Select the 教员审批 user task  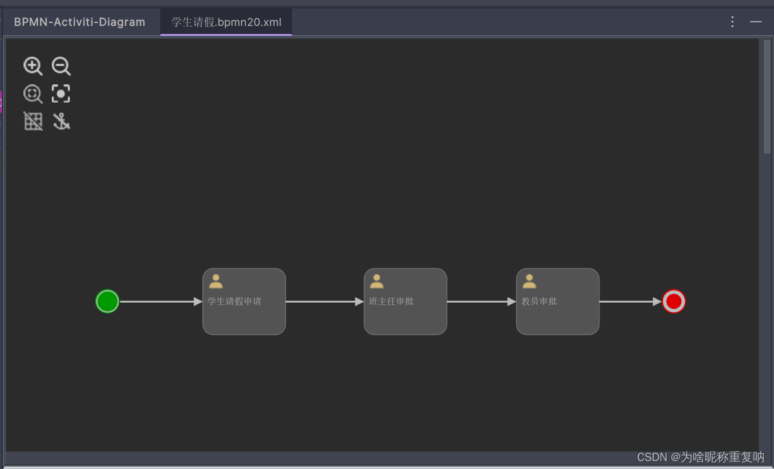point(558,301)
